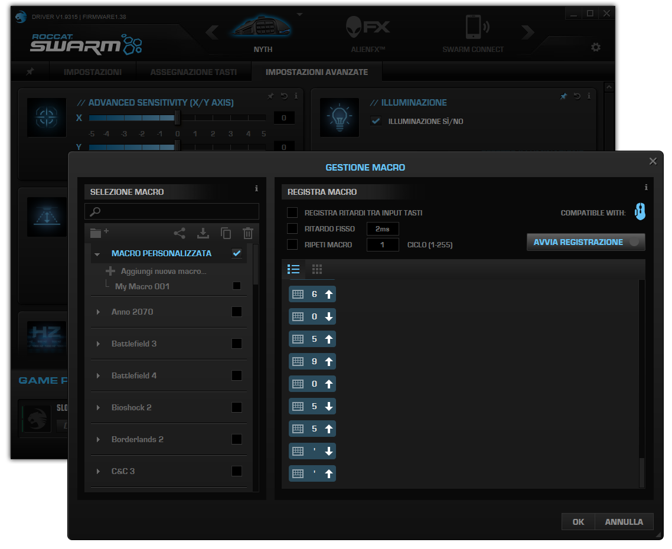Expand the Battlefield 3 macro group
The image size is (672, 549).
pos(98,344)
